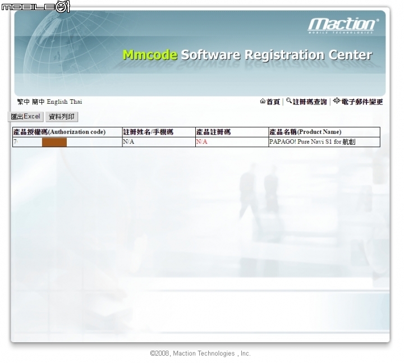Click the 資料列印 print button
The width and height of the screenshot is (404, 363).
(x=62, y=117)
